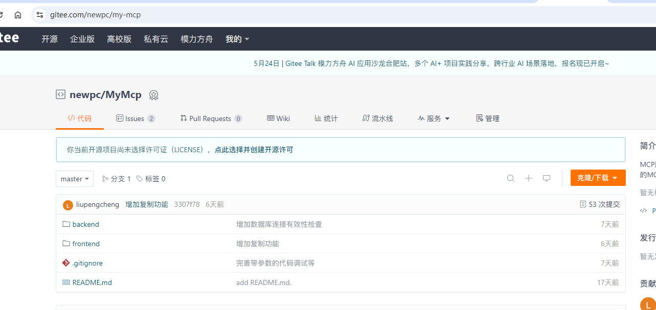Open the .gitignore file

pos(87,263)
